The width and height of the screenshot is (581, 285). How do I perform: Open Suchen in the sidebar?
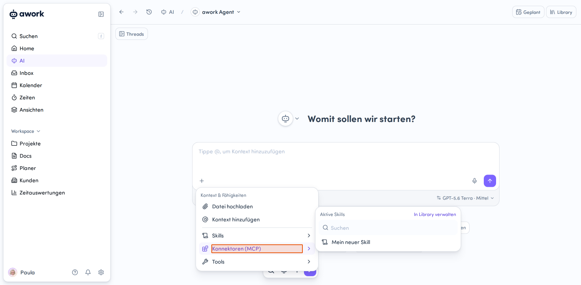(57, 36)
